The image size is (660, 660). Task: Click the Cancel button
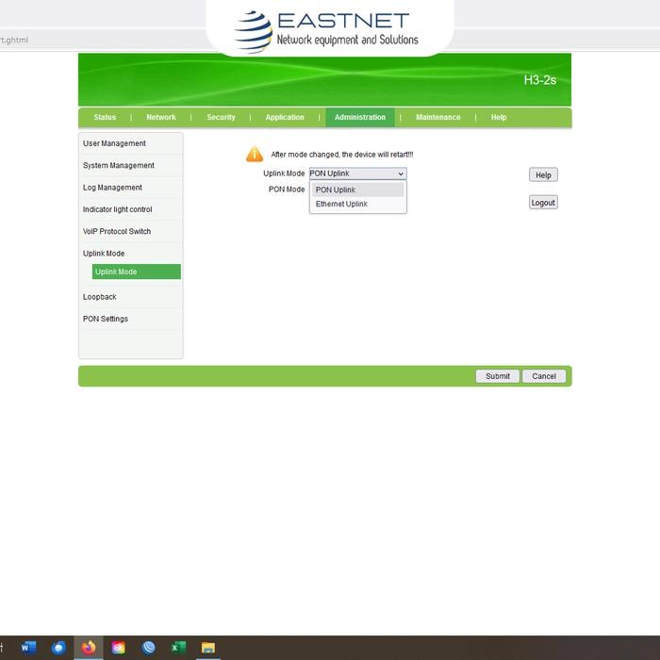pos(544,376)
